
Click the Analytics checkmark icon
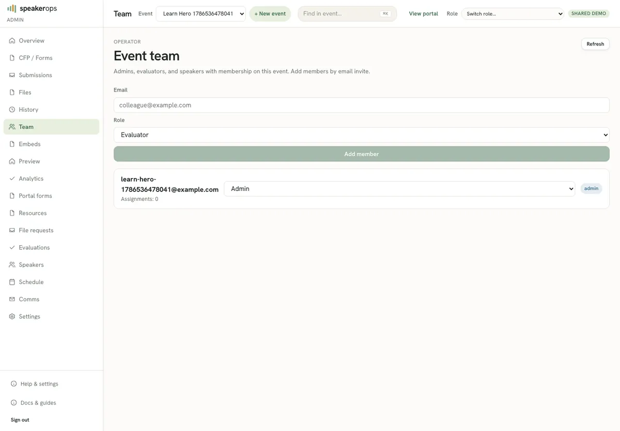(12, 179)
